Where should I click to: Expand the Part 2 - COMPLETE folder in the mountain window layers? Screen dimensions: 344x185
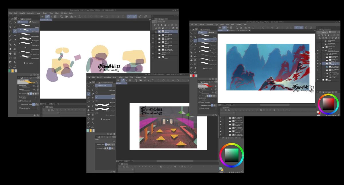click(325, 73)
